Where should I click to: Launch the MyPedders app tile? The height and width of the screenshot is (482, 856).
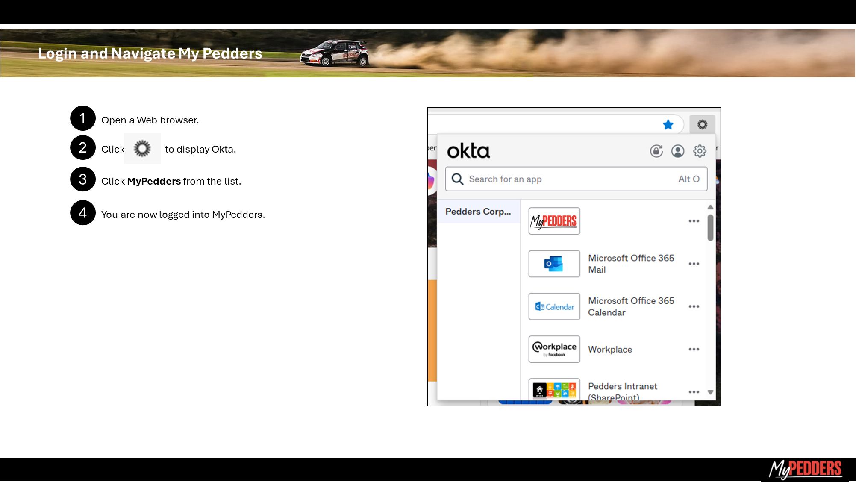(x=554, y=221)
